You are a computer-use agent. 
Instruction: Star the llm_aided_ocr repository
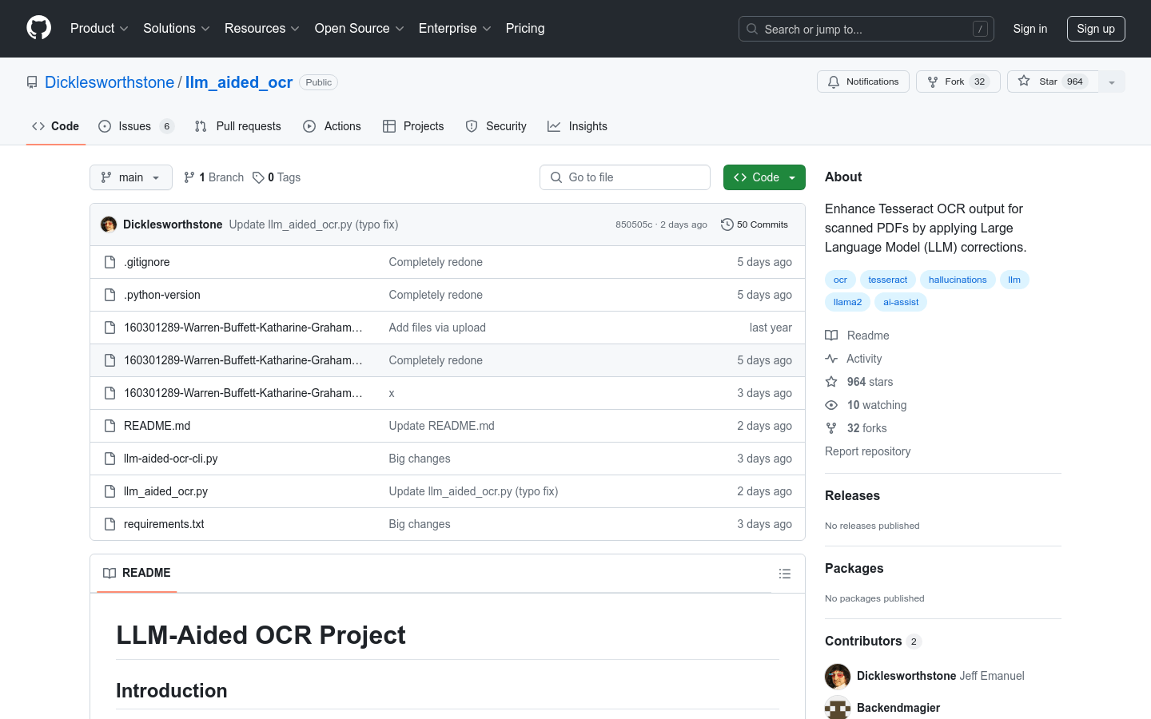pos(1053,81)
